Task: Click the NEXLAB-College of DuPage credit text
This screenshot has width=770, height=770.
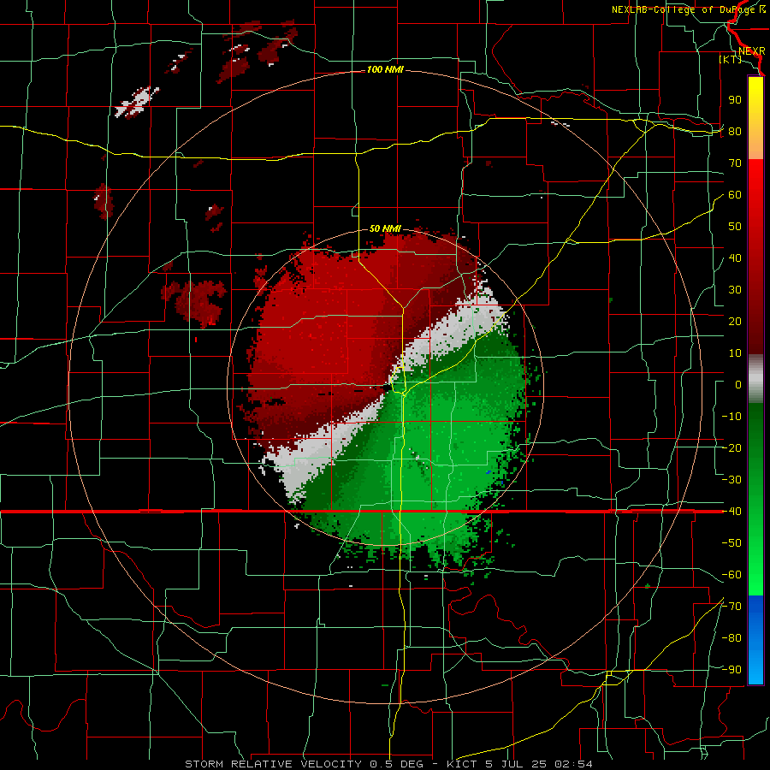Action: (x=683, y=9)
